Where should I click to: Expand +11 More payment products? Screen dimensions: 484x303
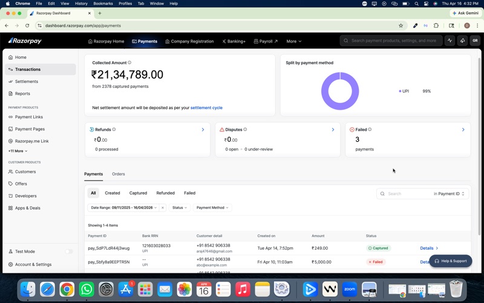coord(18,151)
